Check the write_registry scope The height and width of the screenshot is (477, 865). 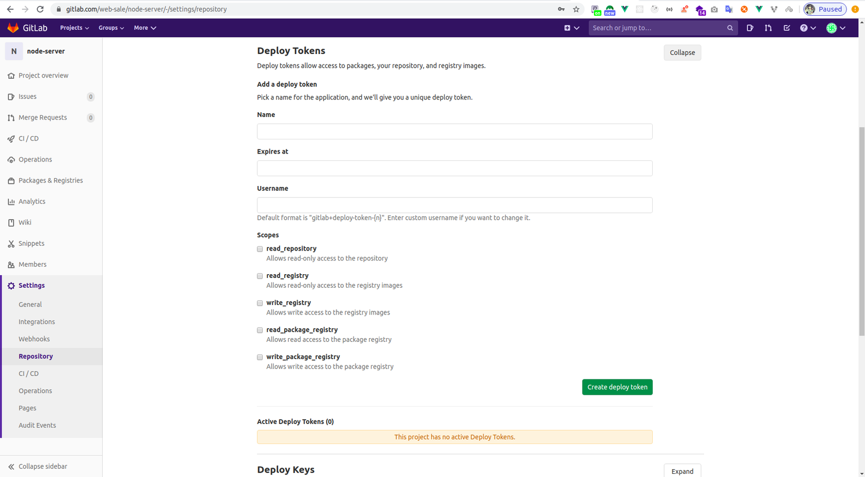point(260,303)
